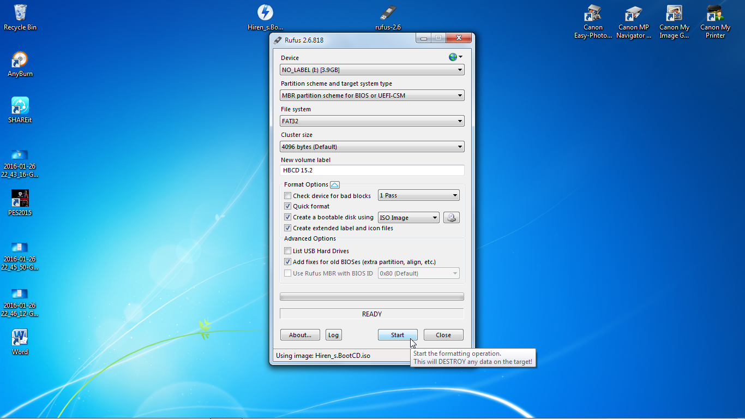745x419 pixels.
Task: Toggle Create a bootable disk using
Action: (288, 217)
